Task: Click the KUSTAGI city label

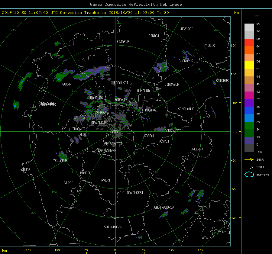Action: (151, 110)
